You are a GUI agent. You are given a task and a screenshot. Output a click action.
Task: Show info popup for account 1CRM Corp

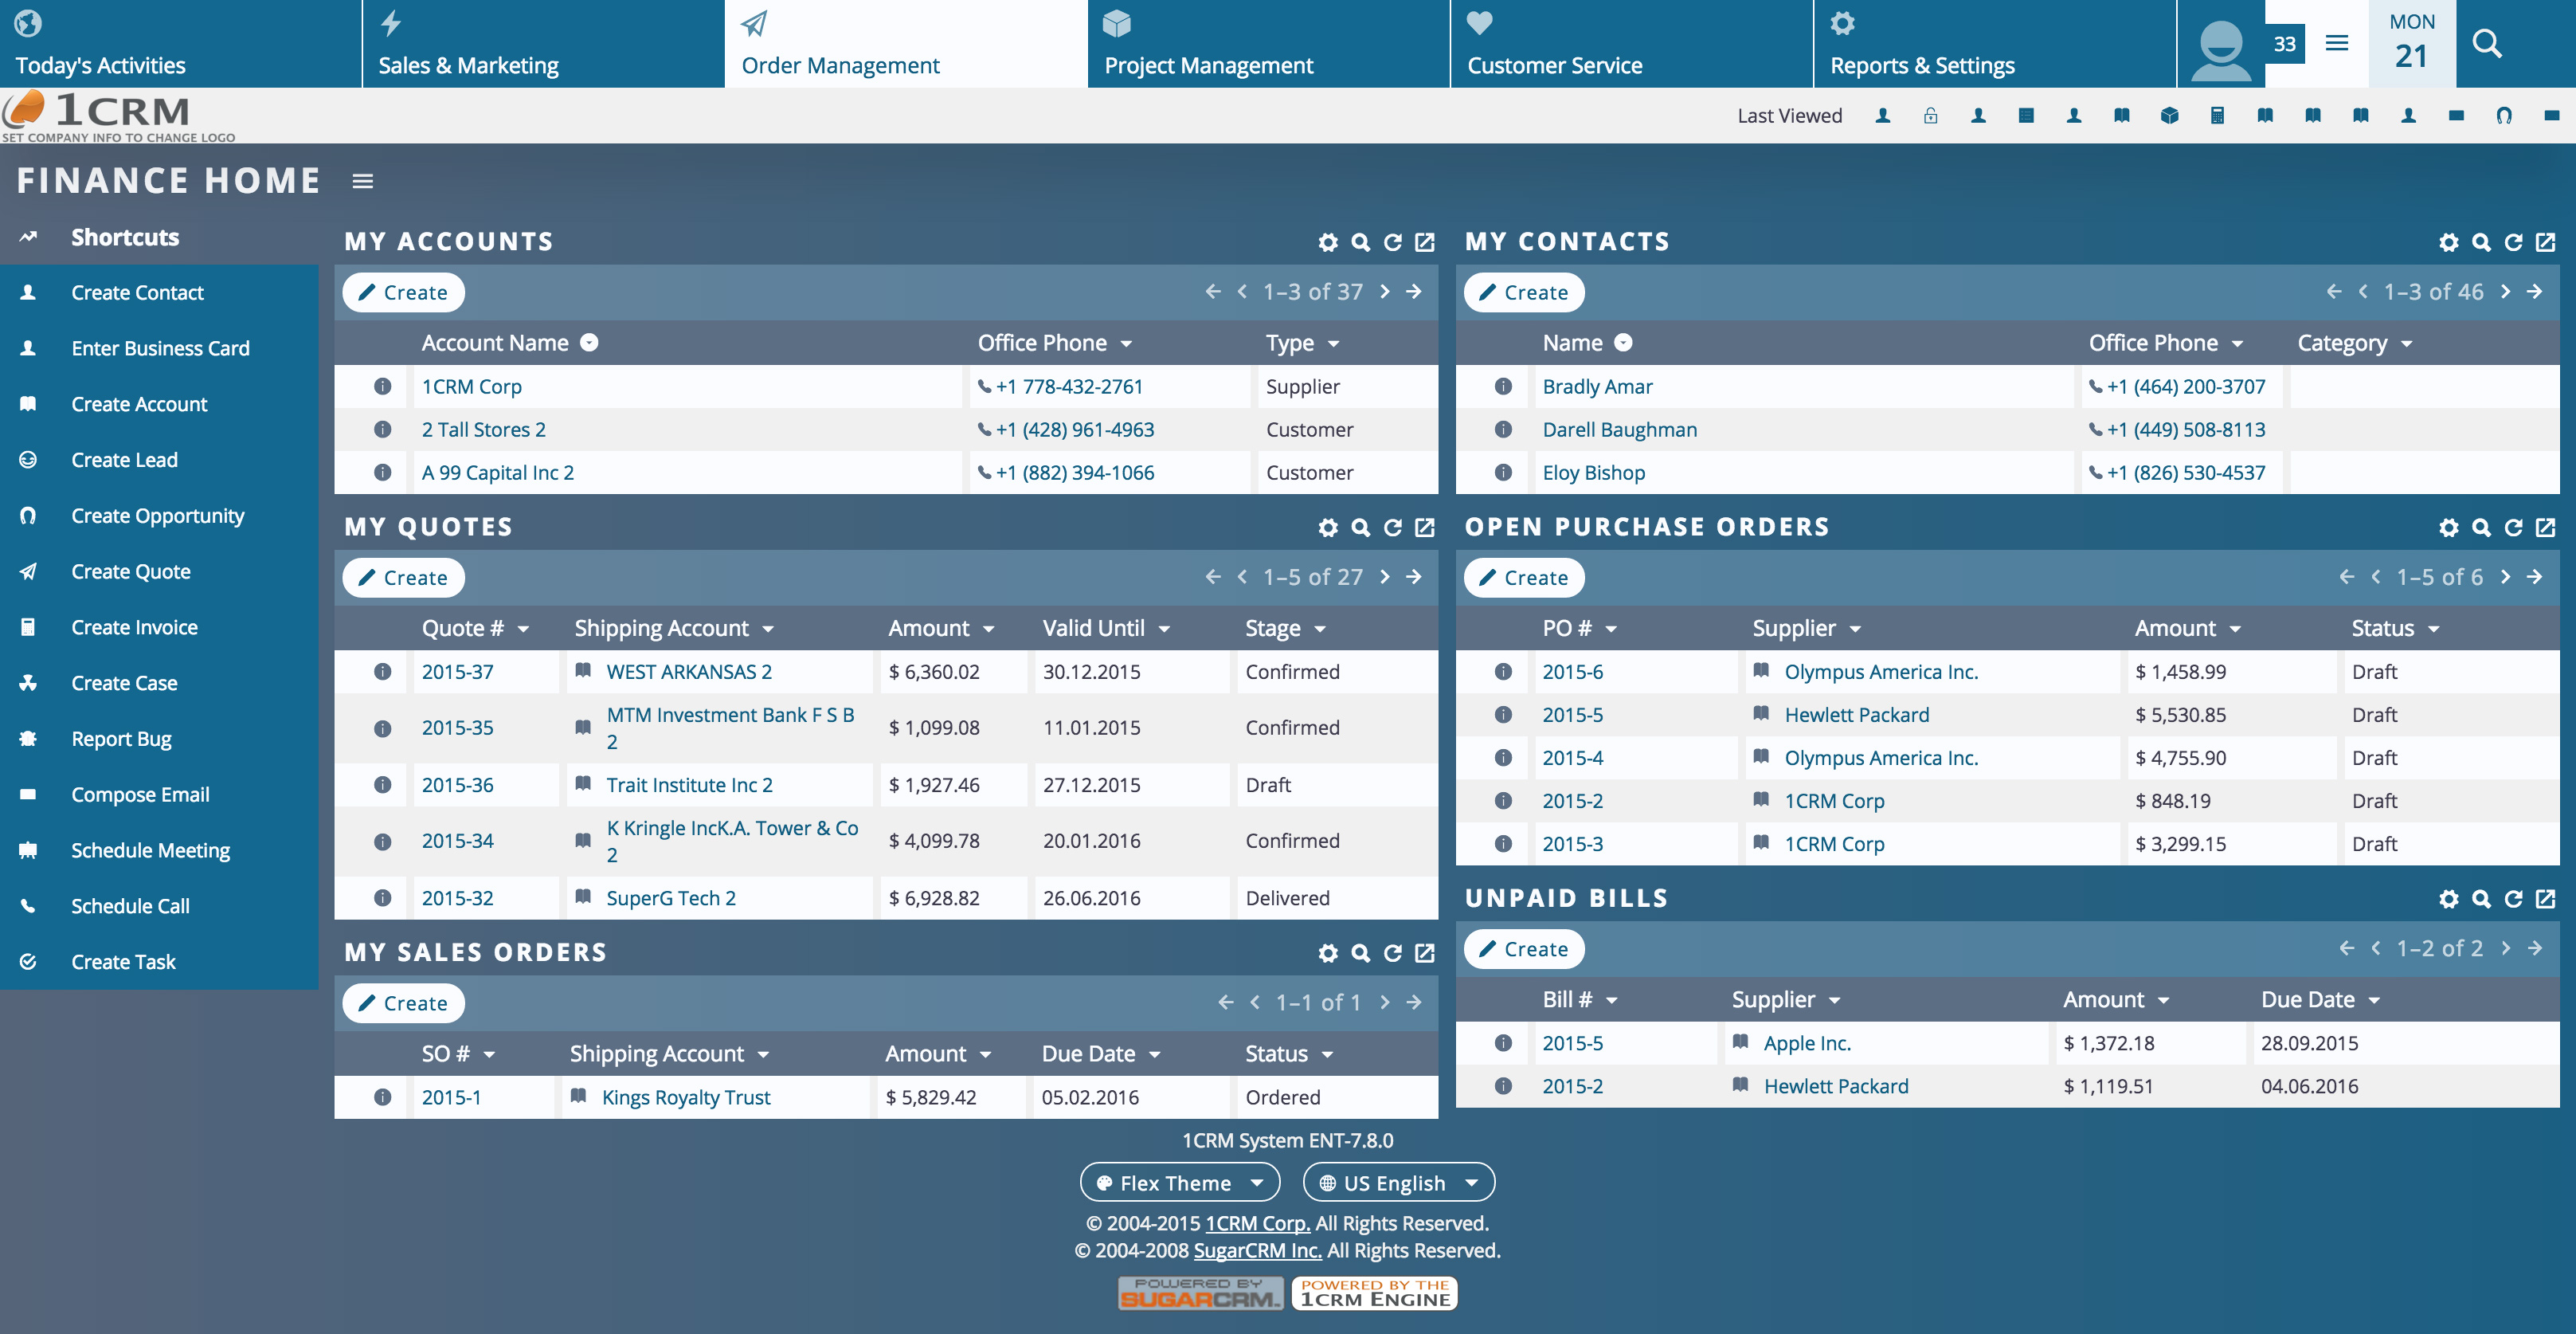click(x=382, y=386)
